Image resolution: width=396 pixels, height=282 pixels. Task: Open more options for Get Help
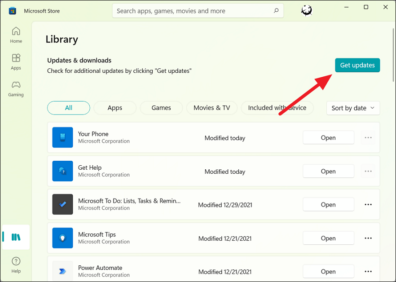coord(368,171)
